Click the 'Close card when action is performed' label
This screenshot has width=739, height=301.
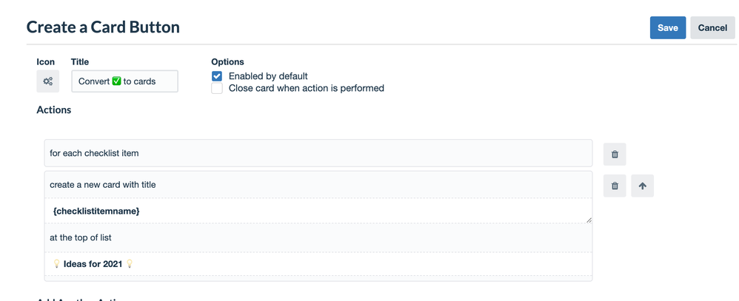point(306,88)
